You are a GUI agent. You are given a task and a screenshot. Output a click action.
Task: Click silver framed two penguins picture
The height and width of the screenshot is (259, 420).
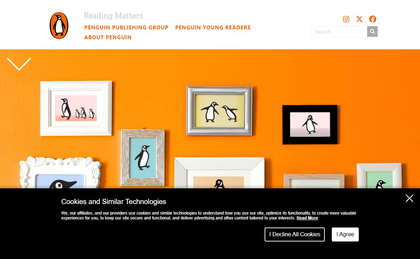click(x=219, y=111)
